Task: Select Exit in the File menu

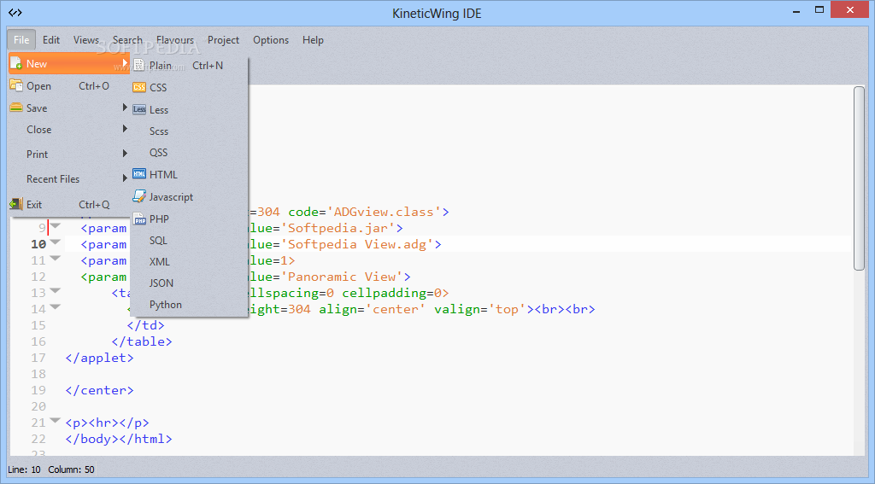Action: [x=69, y=205]
